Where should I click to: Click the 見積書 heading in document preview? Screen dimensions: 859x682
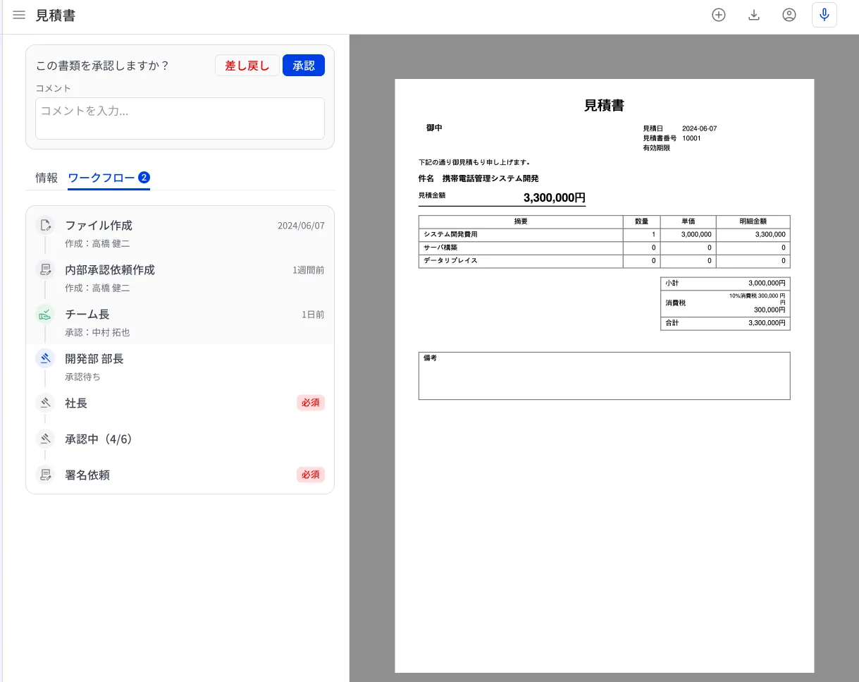coord(604,106)
